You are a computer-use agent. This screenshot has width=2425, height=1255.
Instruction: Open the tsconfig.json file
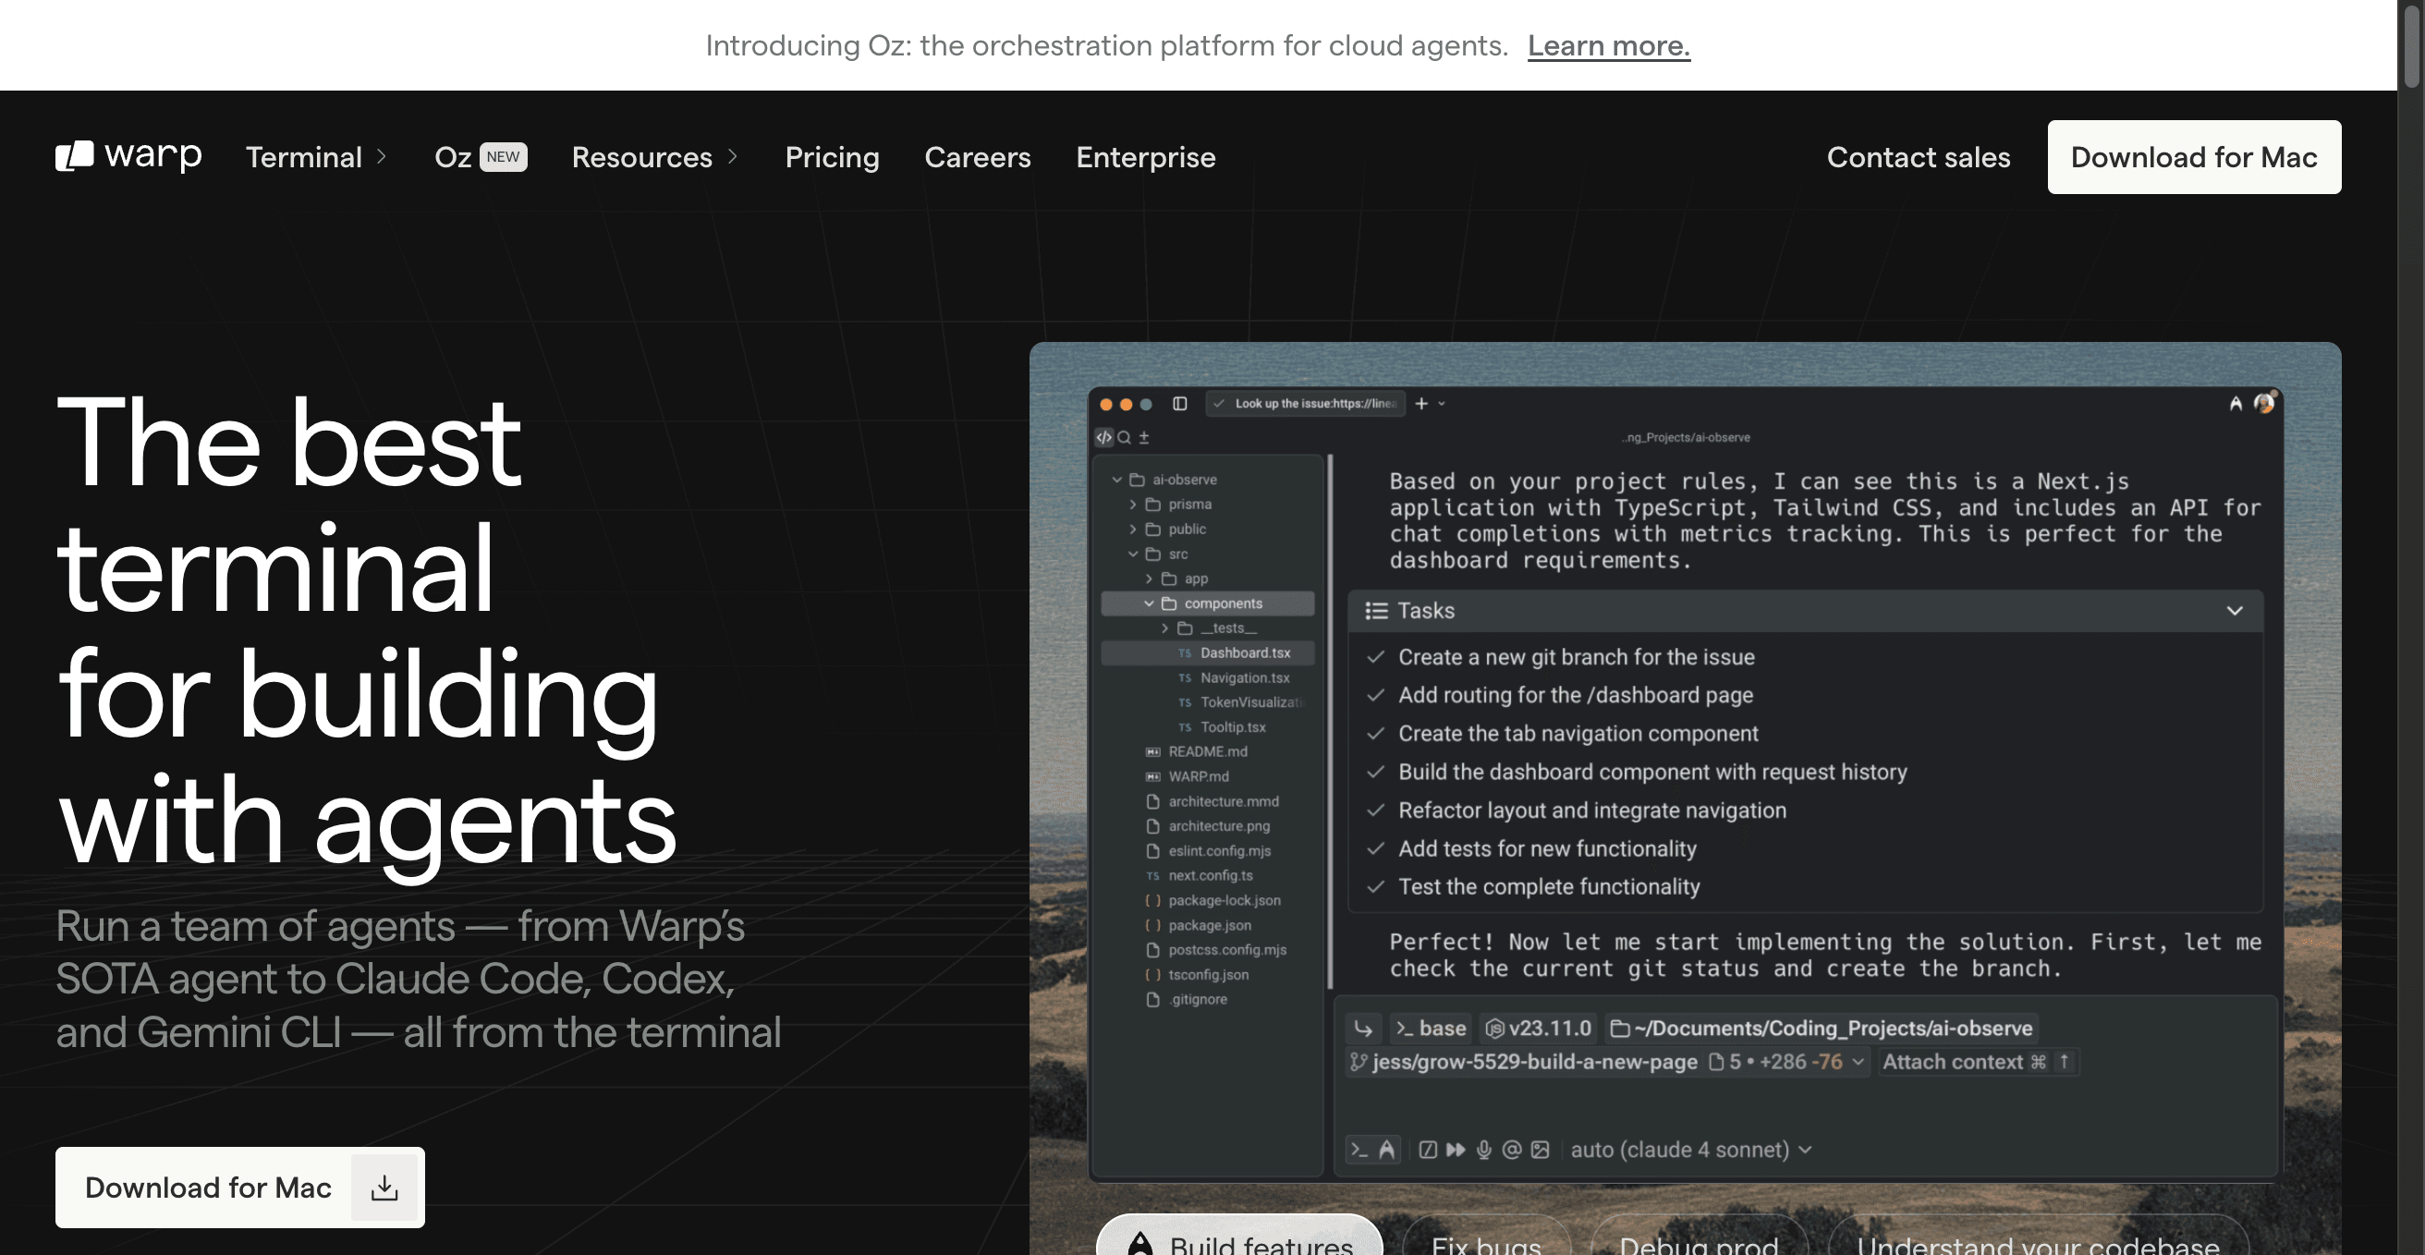tap(1197, 975)
